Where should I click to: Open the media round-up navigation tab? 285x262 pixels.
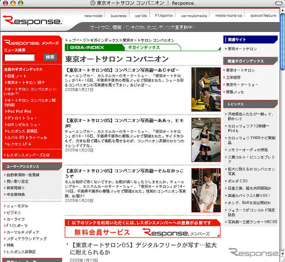pyautogui.click(x=228, y=16)
